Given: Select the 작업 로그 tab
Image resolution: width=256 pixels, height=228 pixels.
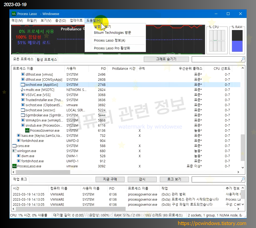Looking at the screenshot, I should pos(20,179).
